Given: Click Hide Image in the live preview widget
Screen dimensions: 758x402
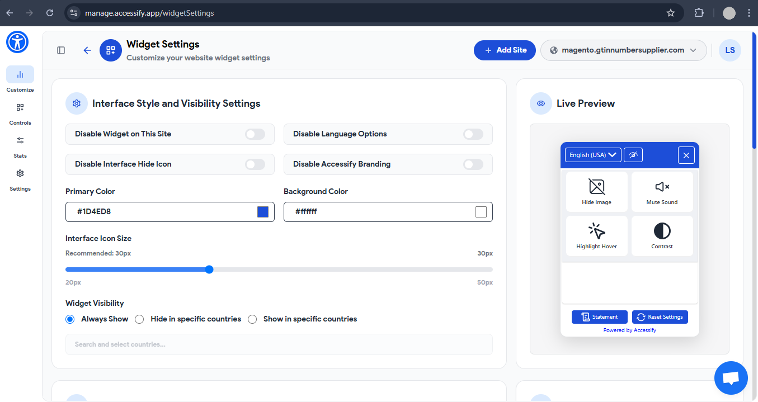Looking at the screenshot, I should point(596,191).
